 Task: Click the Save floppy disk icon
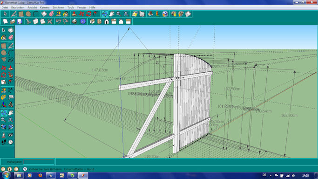tap(20, 21)
